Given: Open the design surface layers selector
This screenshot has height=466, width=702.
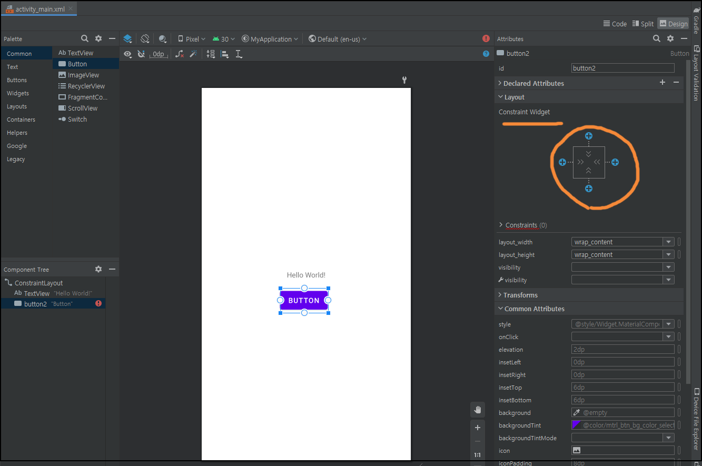Looking at the screenshot, I should click(127, 39).
